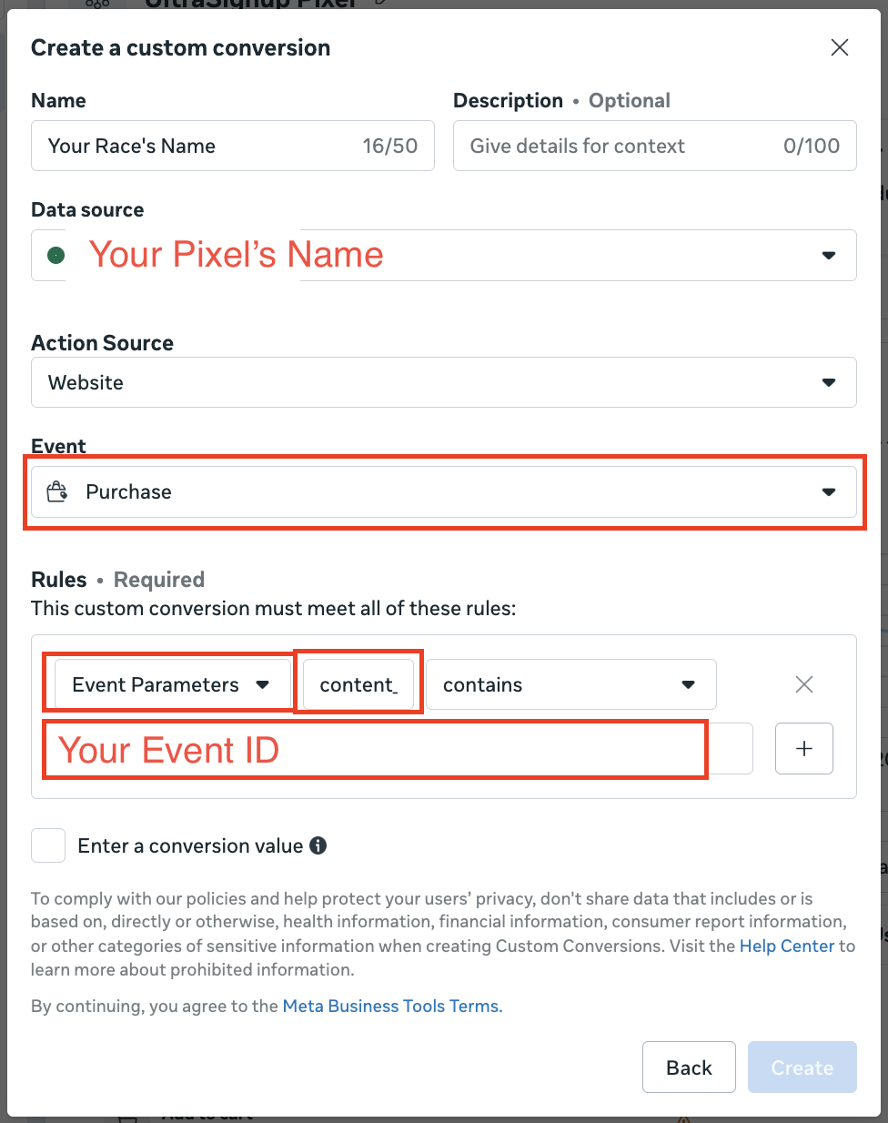Click the green pixel status dot
The image size is (888, 1123).
[x=56, y=256]
